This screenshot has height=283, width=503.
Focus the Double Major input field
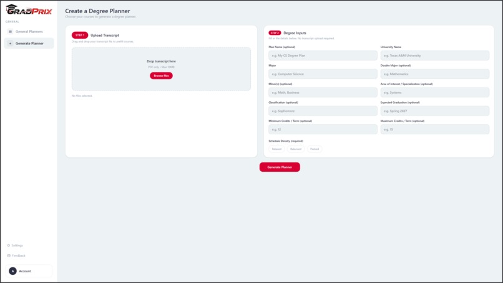click(x=435, y=74)
